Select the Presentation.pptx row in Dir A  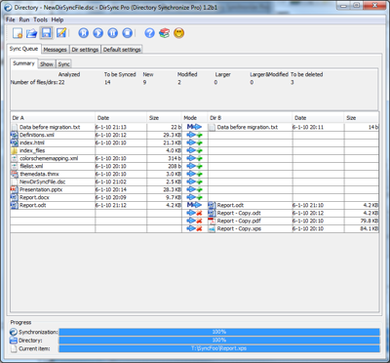96,189
